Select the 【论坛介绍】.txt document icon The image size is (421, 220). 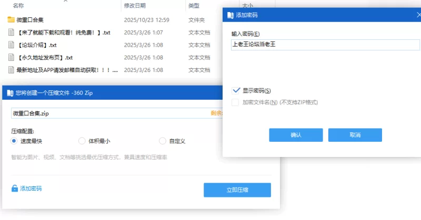coord(11,45)
